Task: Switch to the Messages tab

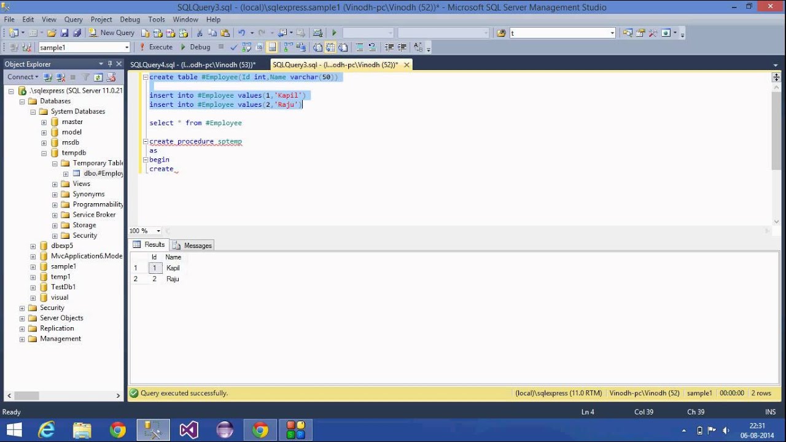Action: click(192, 245)
